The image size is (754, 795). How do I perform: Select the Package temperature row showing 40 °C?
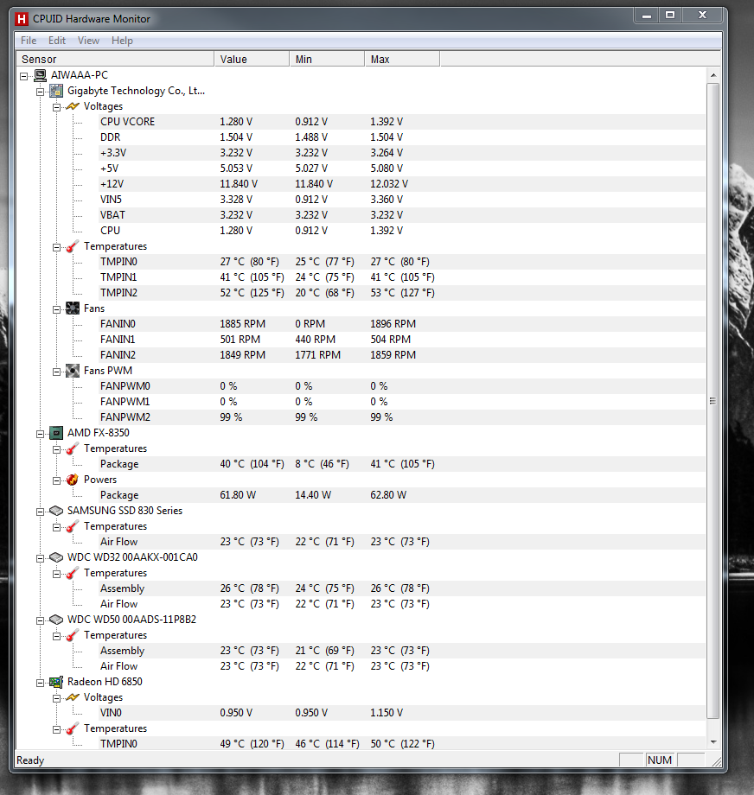coord(402,464)
